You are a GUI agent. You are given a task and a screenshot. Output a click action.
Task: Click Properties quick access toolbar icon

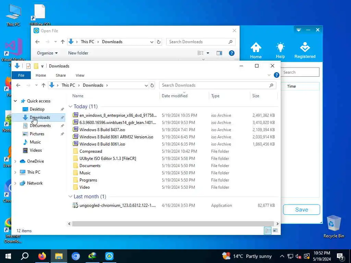[x=28, y=66]
